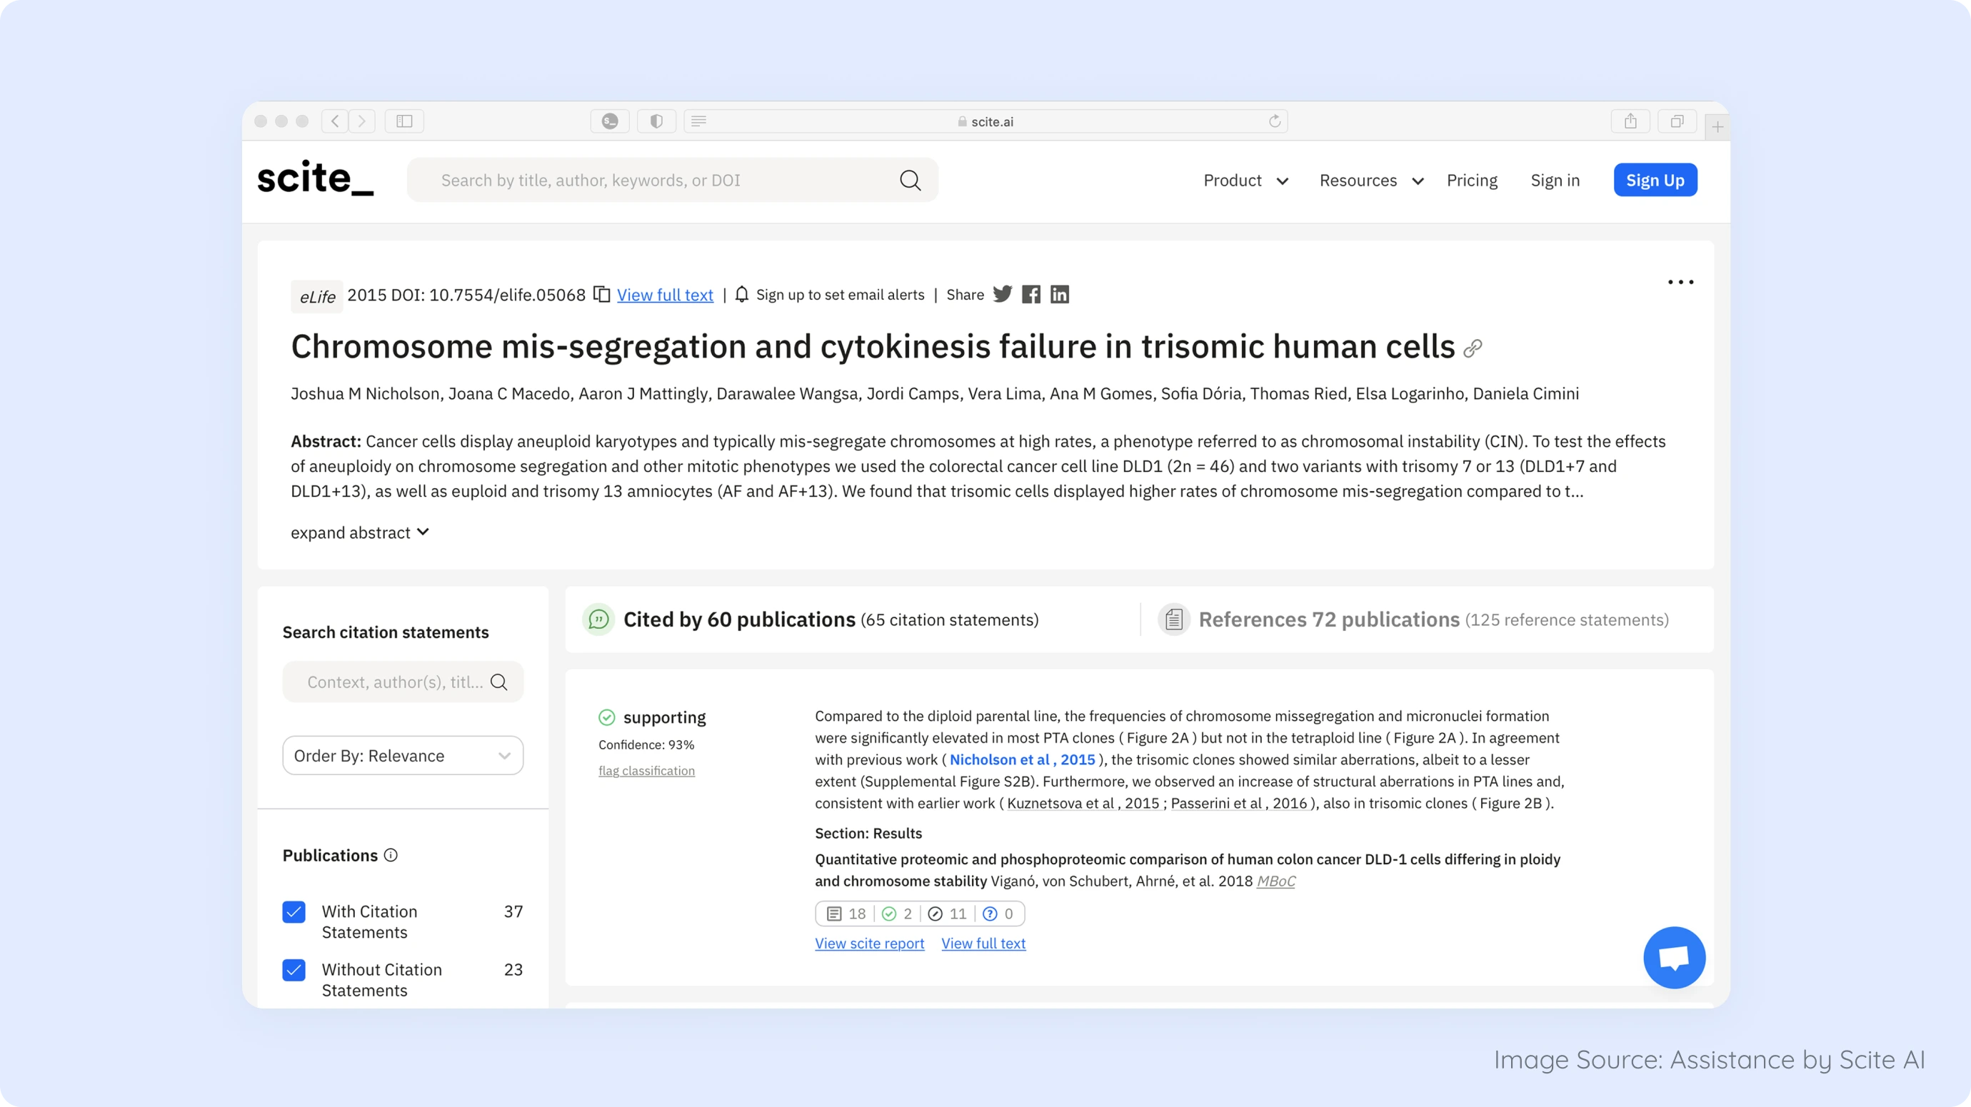Click the main search magnifier icon
This screenshot has height=1107, width=1971.
pos(910,181)
